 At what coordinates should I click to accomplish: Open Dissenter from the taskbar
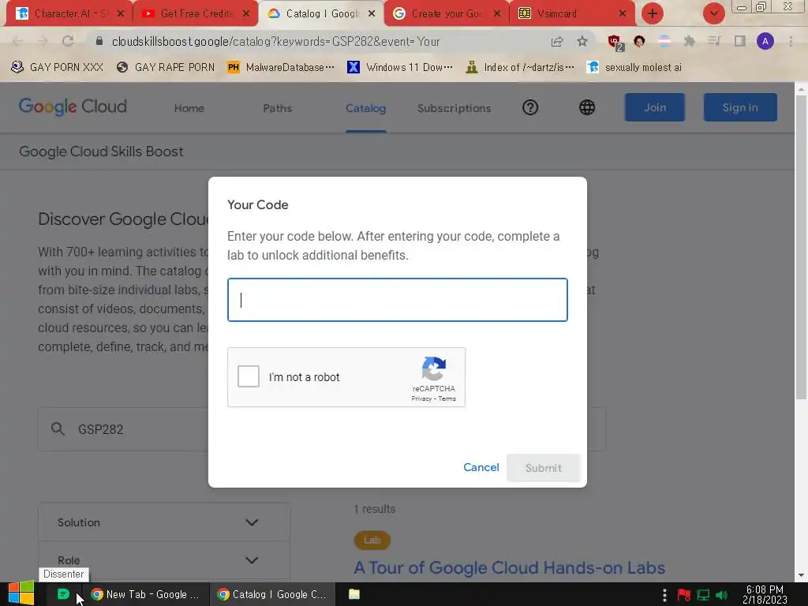pos(63,594)
